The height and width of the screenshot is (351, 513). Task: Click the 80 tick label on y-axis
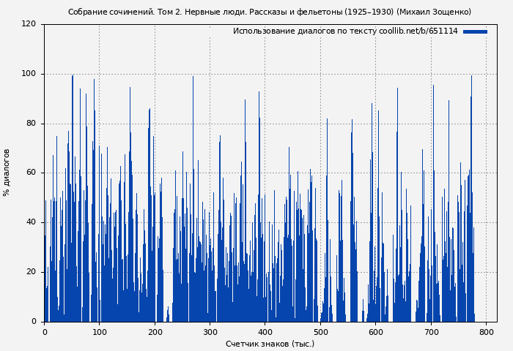31,124
